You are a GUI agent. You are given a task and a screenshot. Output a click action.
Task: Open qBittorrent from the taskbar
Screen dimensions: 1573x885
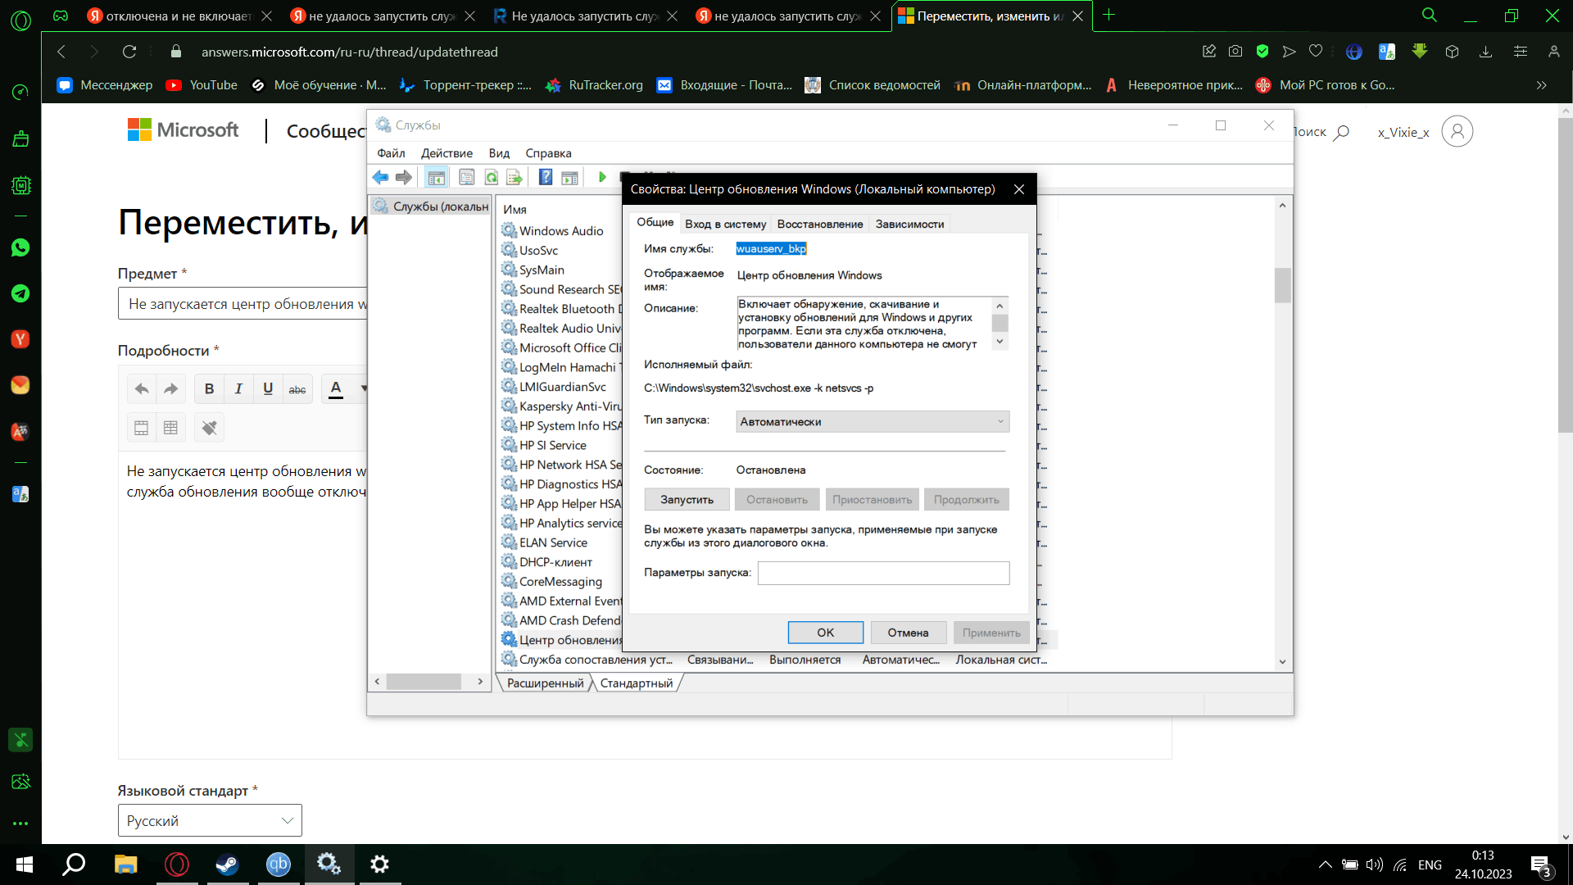coord(279,865)
